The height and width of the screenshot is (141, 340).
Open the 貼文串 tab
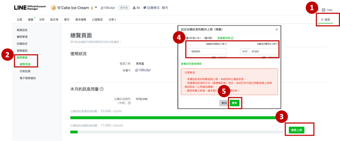[x=54, y=20]
